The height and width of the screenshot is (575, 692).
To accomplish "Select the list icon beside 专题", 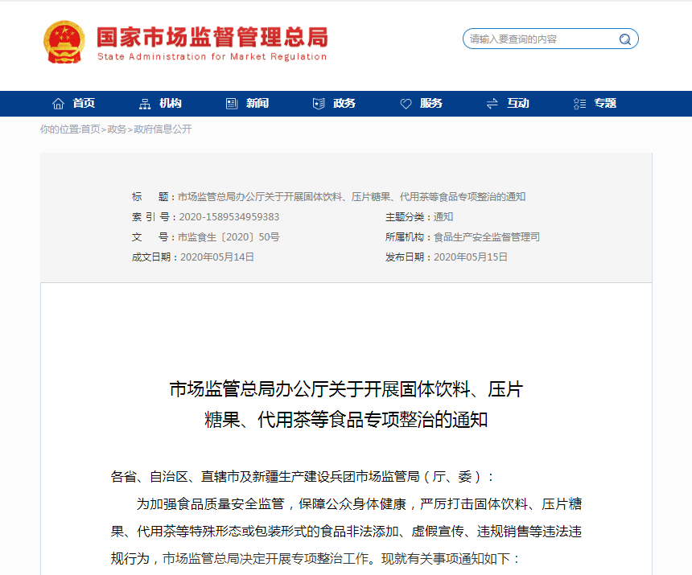I will tap(579, 104).
